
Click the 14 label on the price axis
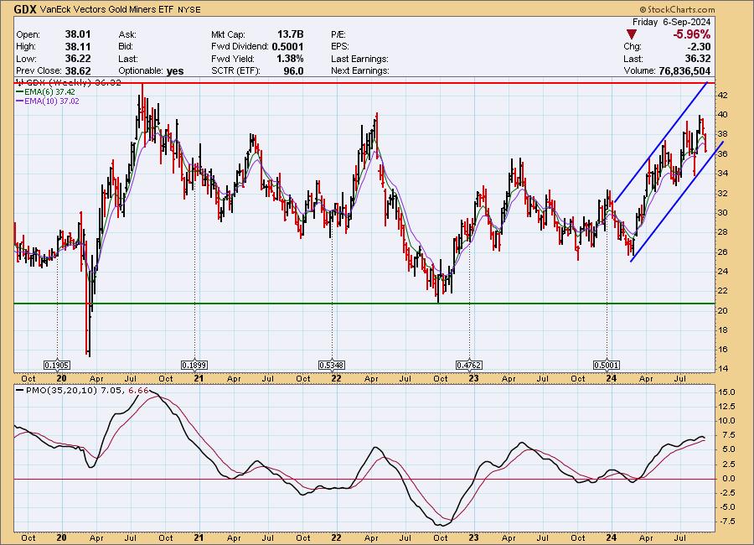(x=723, y=369)
